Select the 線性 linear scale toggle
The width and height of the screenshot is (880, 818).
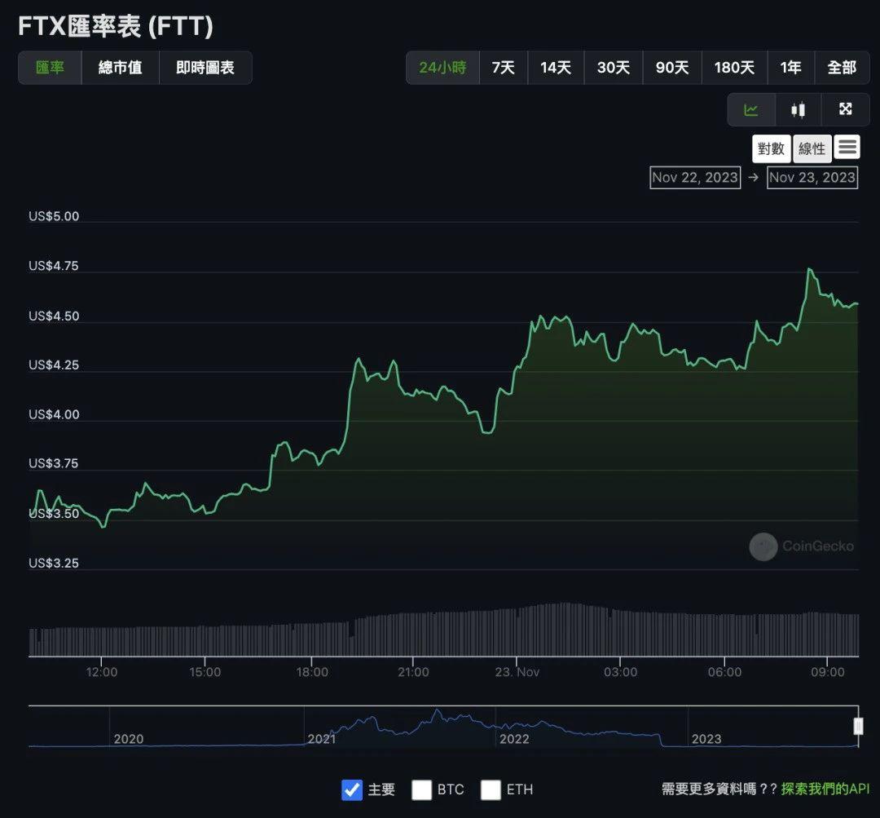tap(812, 148)
